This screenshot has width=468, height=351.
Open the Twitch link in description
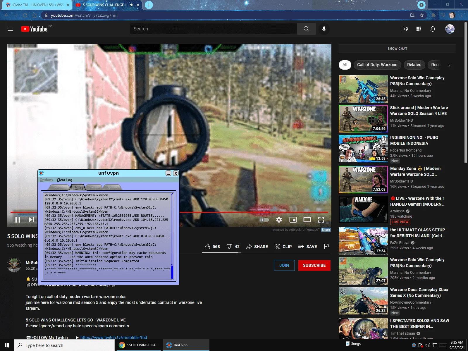pyautogui.click(x=113, y=337)
